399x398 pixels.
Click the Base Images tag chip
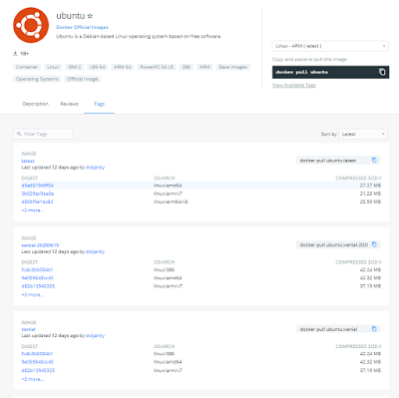click(x=232, y=67)
